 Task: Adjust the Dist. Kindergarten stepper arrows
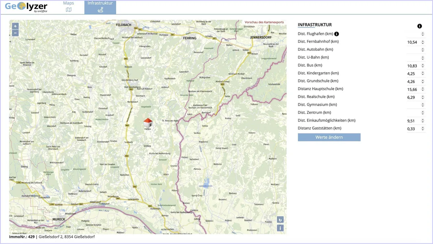tap(423, 74)
